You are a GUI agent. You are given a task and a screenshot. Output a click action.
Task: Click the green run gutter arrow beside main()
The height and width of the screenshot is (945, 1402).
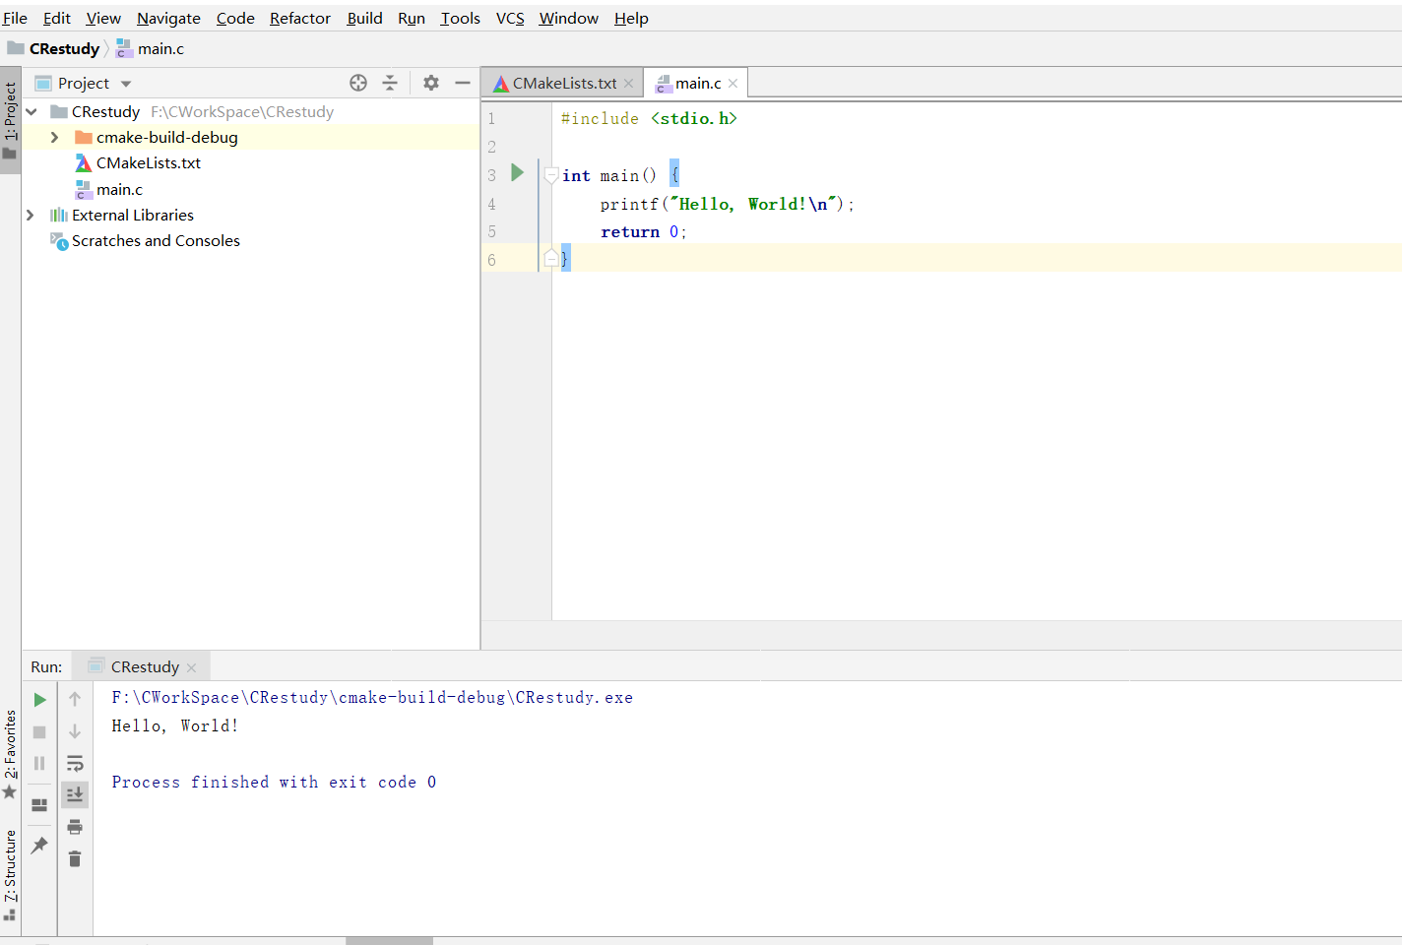tap(517, 173)
